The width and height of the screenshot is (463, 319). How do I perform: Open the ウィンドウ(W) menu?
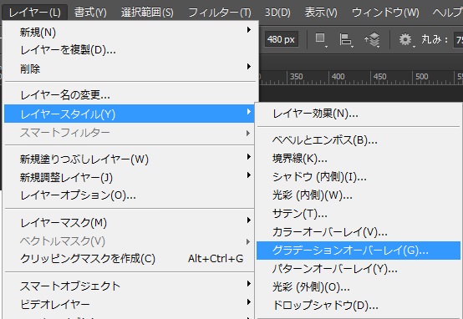click(385, 13)
